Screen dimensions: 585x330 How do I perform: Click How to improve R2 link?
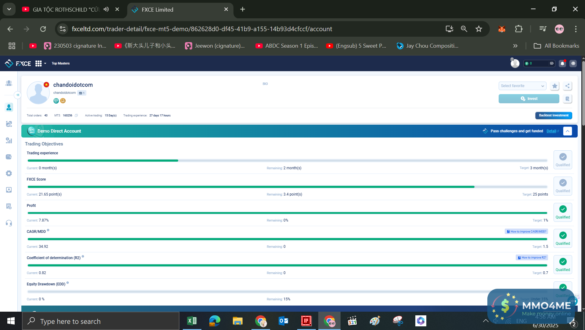click(x=532, y=258)
